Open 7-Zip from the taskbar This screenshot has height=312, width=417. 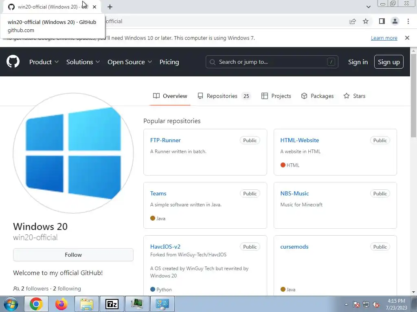112,304
